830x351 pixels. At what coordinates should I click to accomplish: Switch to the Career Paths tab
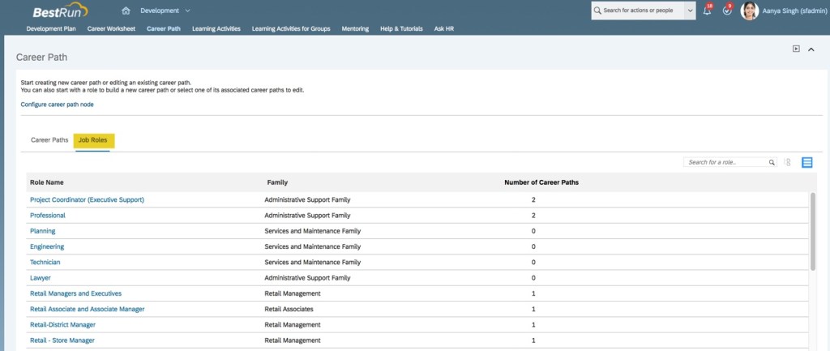point(49,140)
